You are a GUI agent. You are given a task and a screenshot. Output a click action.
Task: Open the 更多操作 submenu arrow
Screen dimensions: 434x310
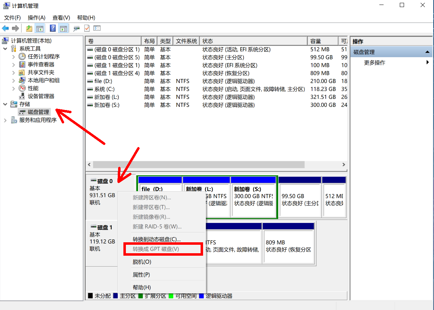(x=428, y=62)
